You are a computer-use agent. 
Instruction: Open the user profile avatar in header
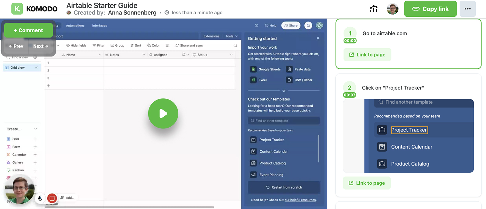392,9
